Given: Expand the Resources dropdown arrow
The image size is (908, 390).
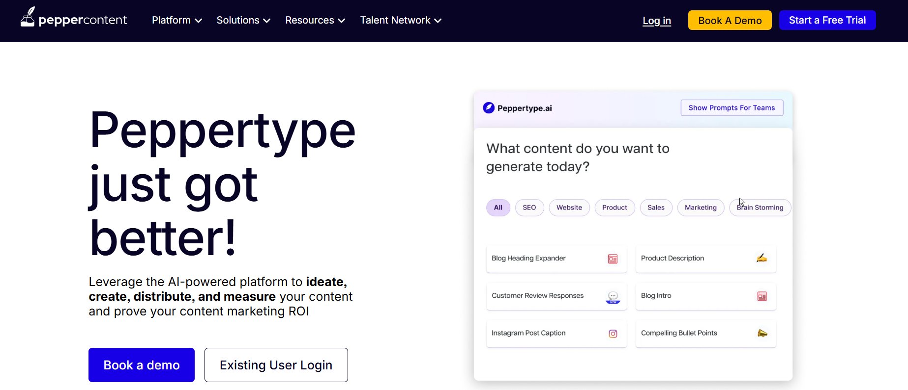Looking at the screenshot, I should (342, 21).
